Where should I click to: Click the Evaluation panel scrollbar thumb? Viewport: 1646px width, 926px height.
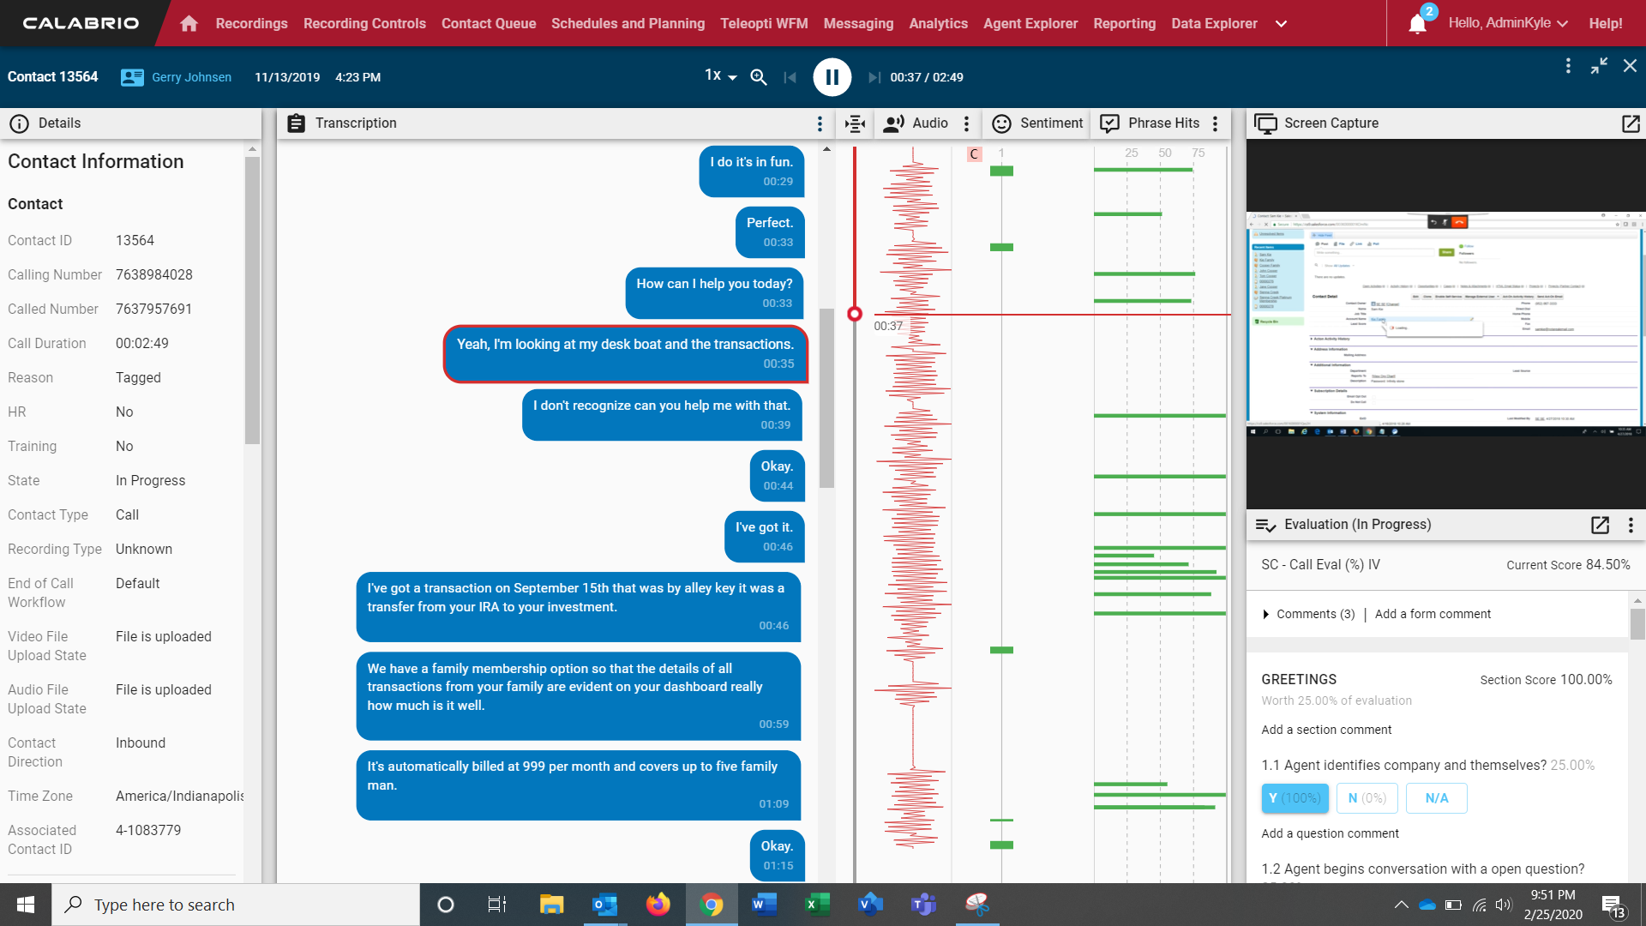tap(1637, 623)
